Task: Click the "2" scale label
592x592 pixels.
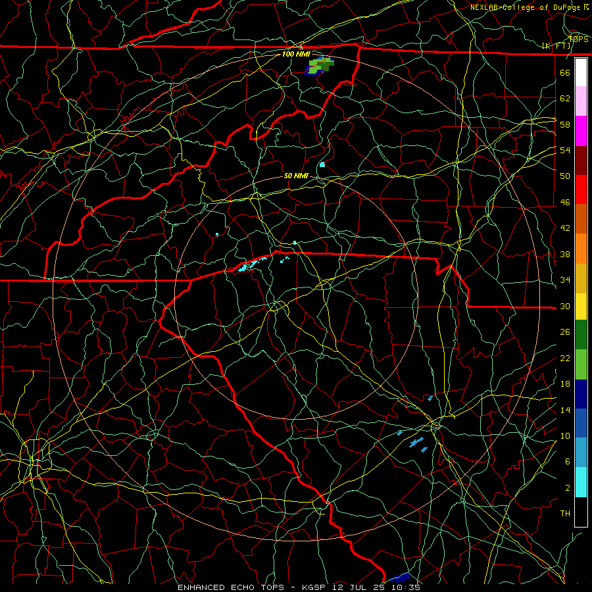Action: pyautogui.click(x=567, y=488)
